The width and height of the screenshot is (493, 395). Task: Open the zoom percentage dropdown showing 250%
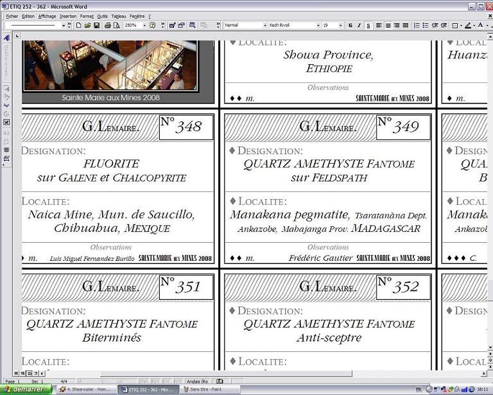[143, 26]
